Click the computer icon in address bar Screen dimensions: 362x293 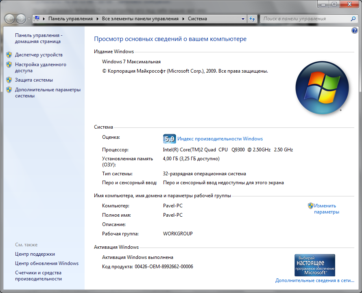tap(37, 19)
